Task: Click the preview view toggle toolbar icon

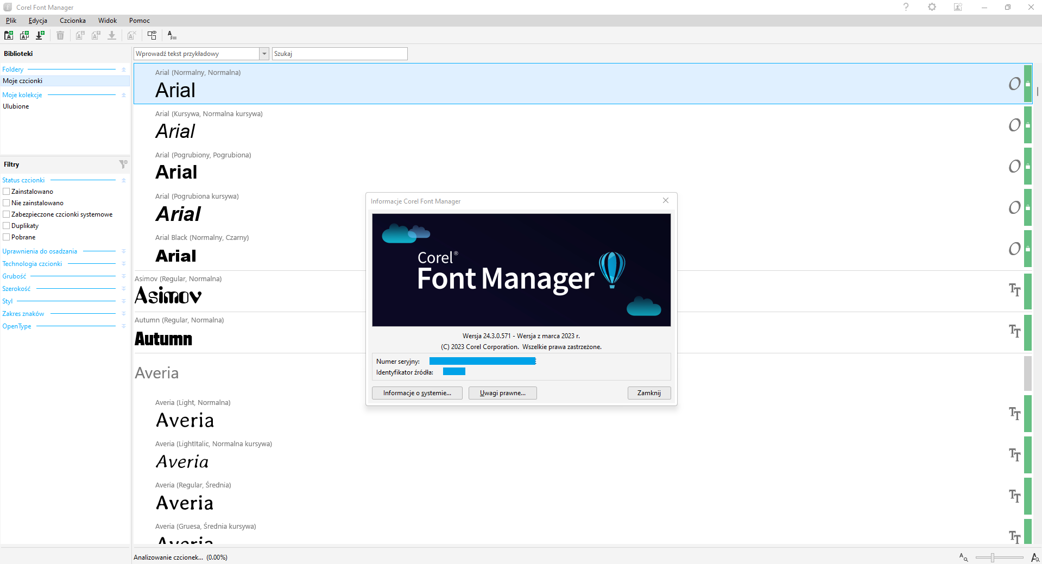Action: pos(152,35)
